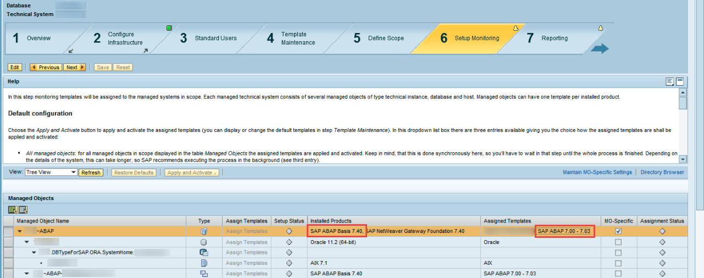The height and width of the screenshot is (278, 704).
Task: Go to step 5 Define Scope
Action: 386,38
